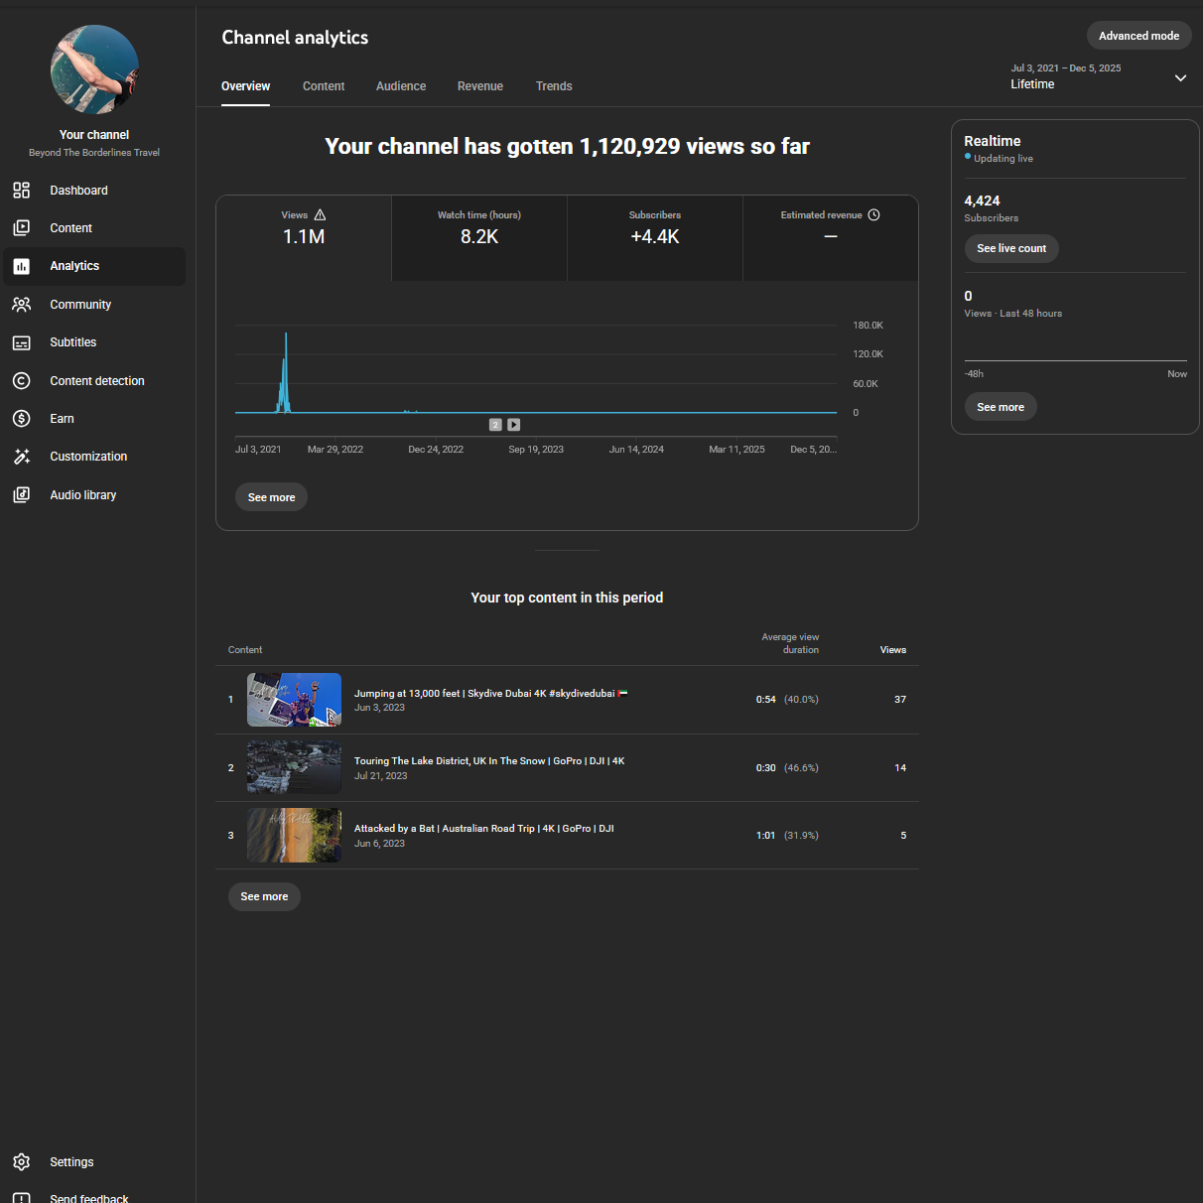Open the Earn dollar icon
The width and height of the screenshot is (1203, 1203).
tap(21, 419)
